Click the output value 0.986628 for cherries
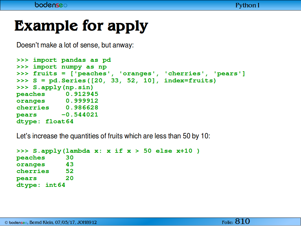This screenshot has height=226, width=301. pyautogui.click(x=82, y=108)
